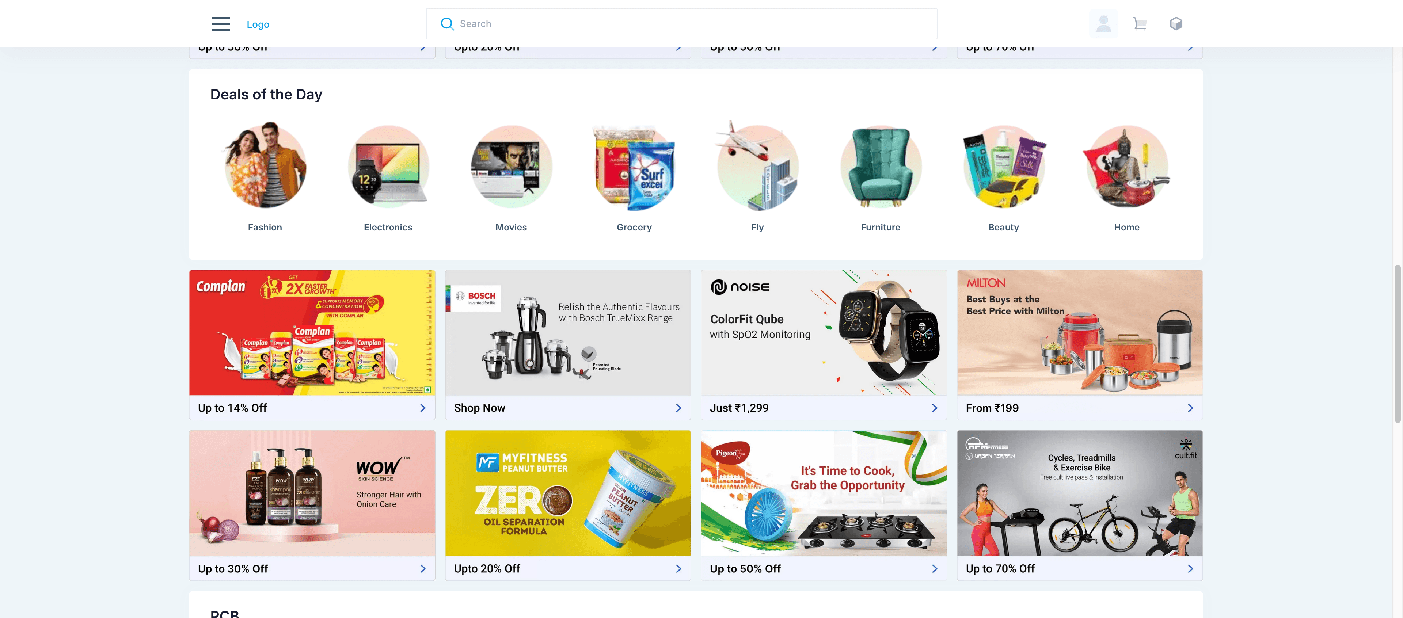Expand the Up to 14% Off chevron
This screenshot has width=1403, height=618.
(423, 408)
